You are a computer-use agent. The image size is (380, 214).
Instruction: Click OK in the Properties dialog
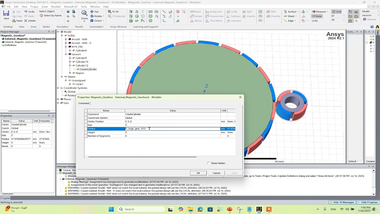tap(198, 173)
